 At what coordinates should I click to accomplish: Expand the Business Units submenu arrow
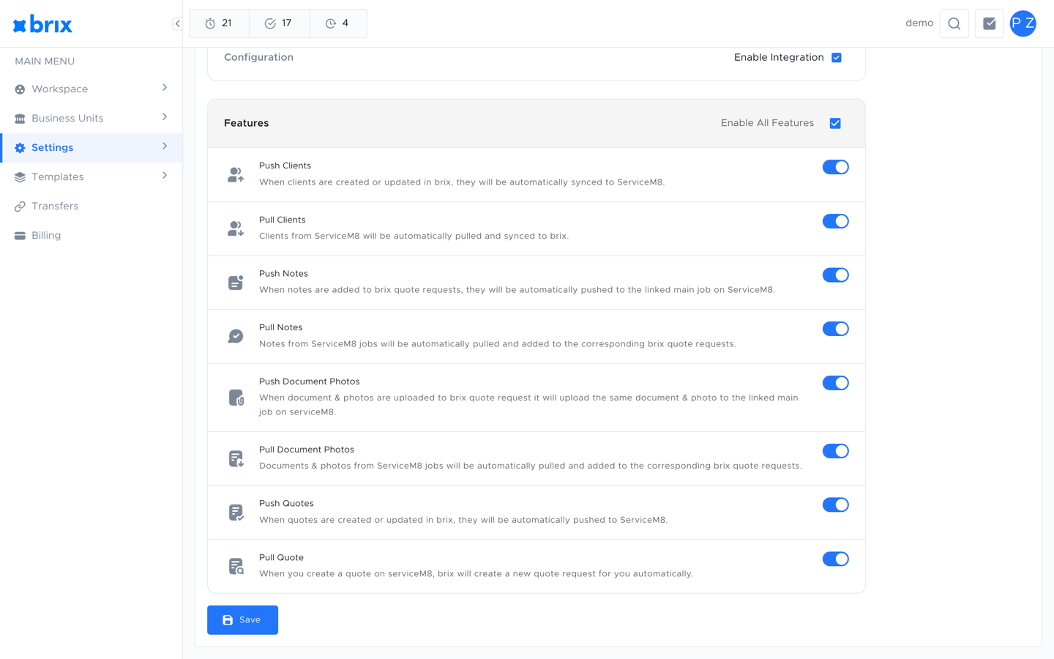[165, 117]
